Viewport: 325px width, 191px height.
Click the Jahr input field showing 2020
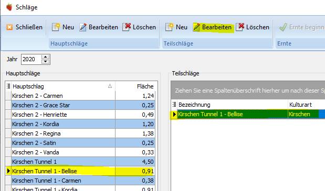pyautogui.click(x=32, y=59)
